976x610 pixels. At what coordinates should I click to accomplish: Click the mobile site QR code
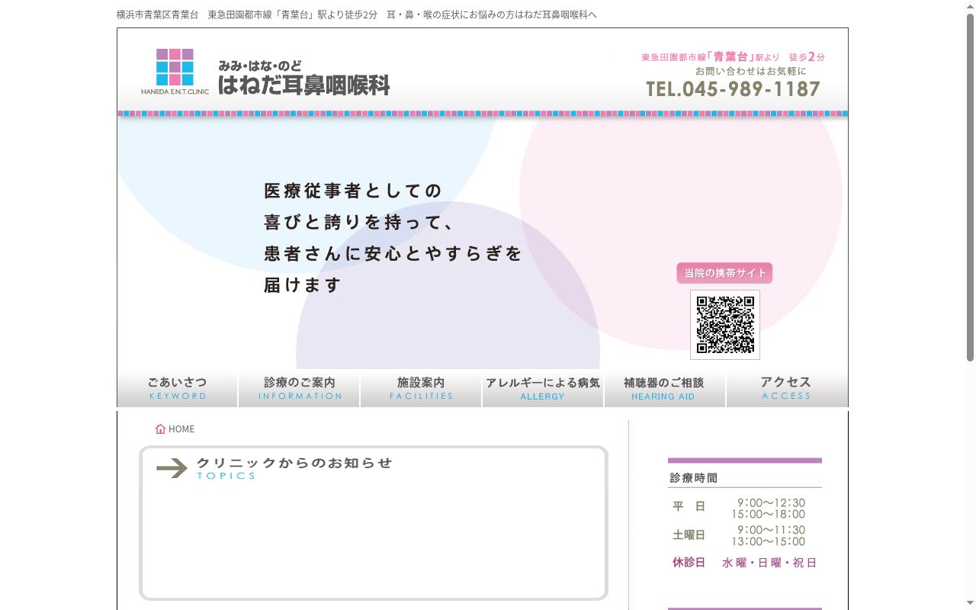(725, 325)
